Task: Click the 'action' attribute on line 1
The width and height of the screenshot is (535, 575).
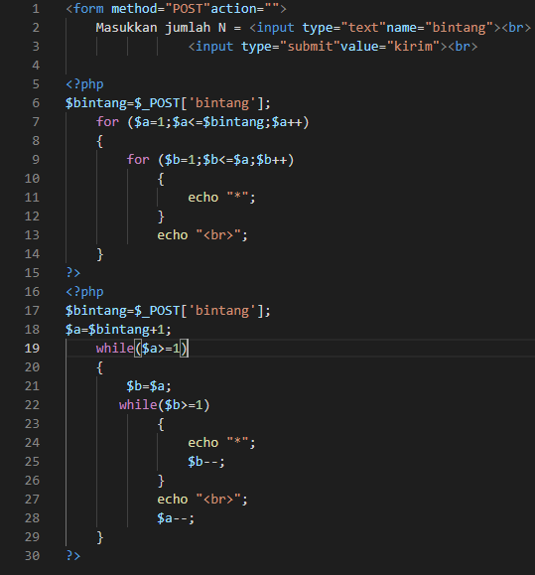Action: [x=233, y=9]
